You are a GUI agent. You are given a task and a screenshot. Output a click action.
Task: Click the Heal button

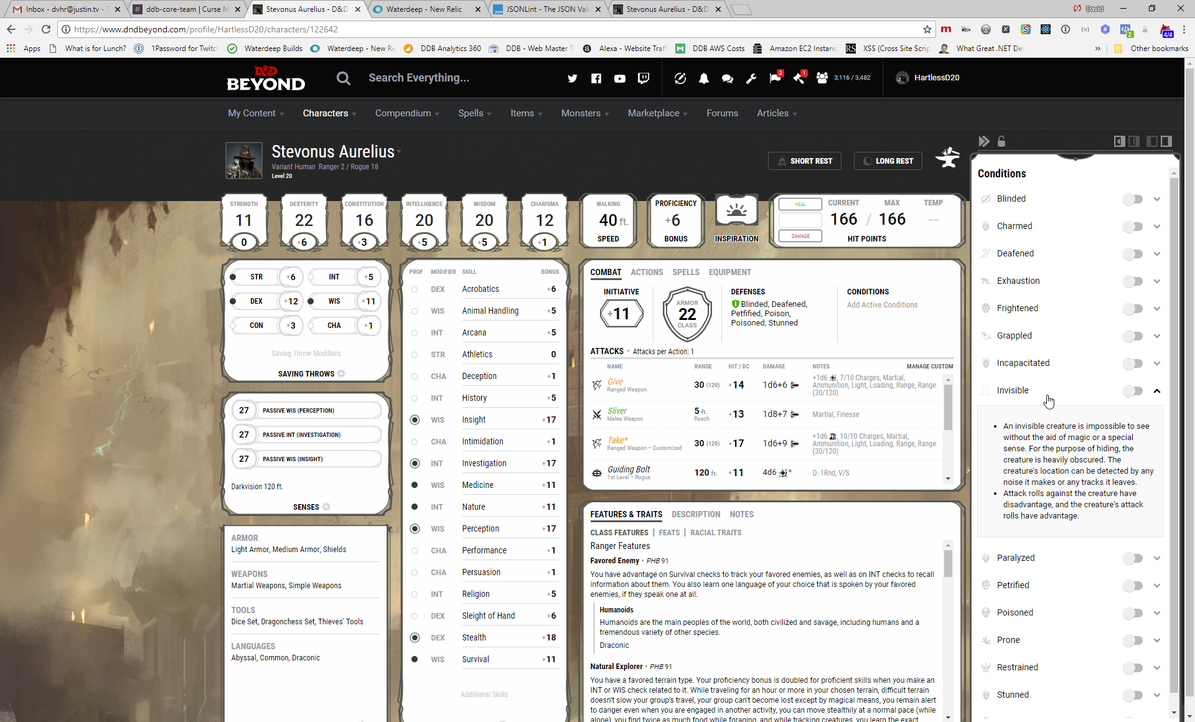(800, 204)
